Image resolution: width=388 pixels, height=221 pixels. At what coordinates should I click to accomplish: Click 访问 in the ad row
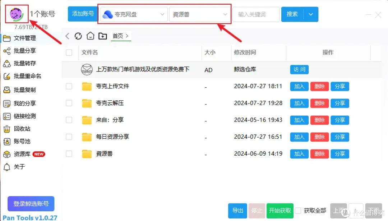(x=299, y=70)
